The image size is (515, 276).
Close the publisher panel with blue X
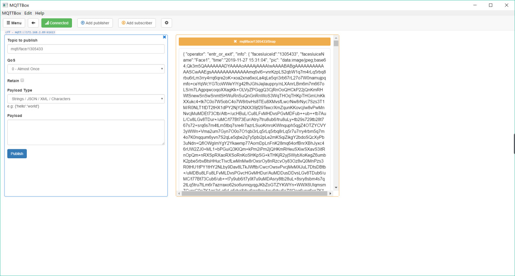164,37
